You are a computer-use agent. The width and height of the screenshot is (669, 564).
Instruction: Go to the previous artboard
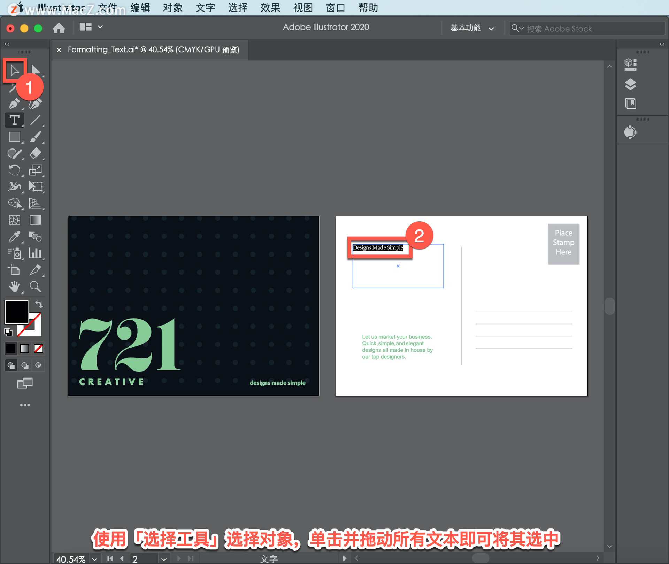coord(122,558)
